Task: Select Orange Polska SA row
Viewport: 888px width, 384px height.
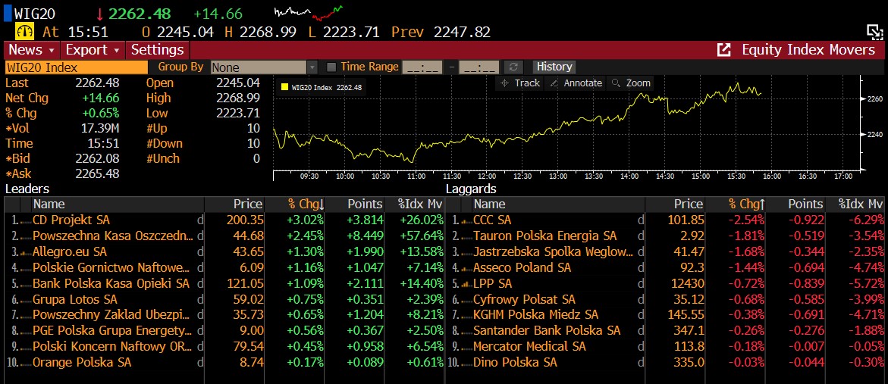Action: [224, 363]
